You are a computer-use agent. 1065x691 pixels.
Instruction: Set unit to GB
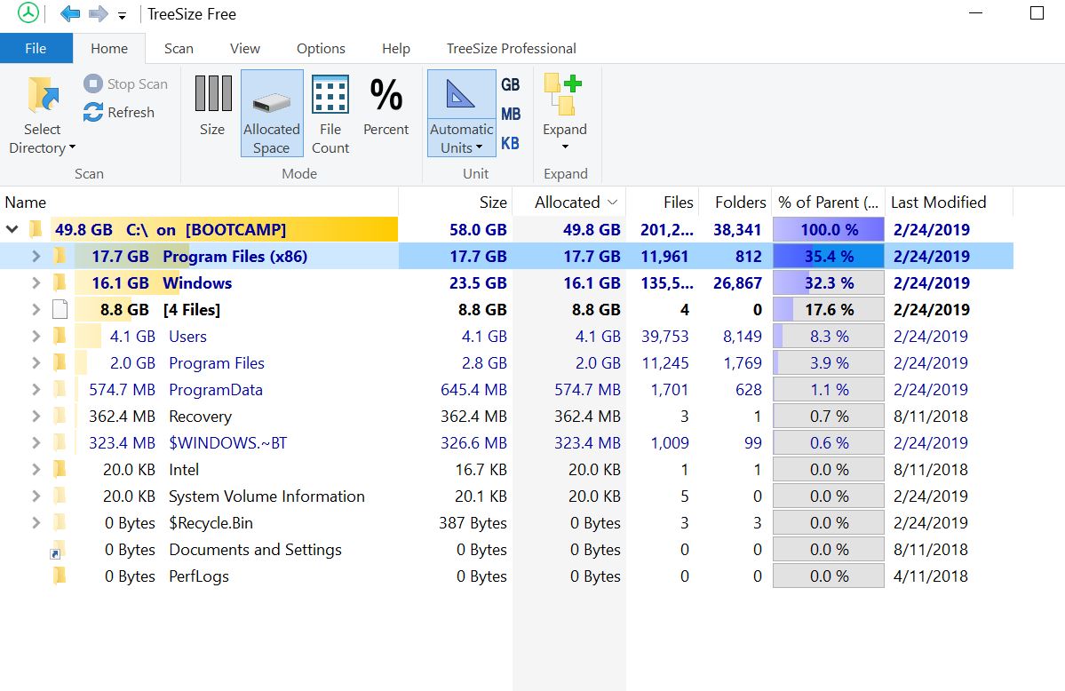coord(511,85)
